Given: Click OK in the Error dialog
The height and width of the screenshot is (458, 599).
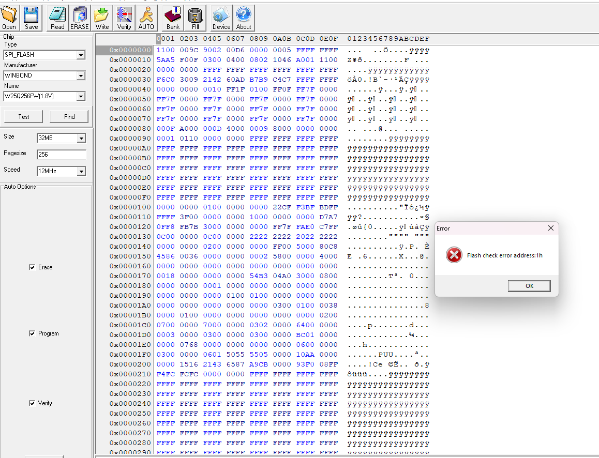Looking at the screenshot, I should click(529, 286).
